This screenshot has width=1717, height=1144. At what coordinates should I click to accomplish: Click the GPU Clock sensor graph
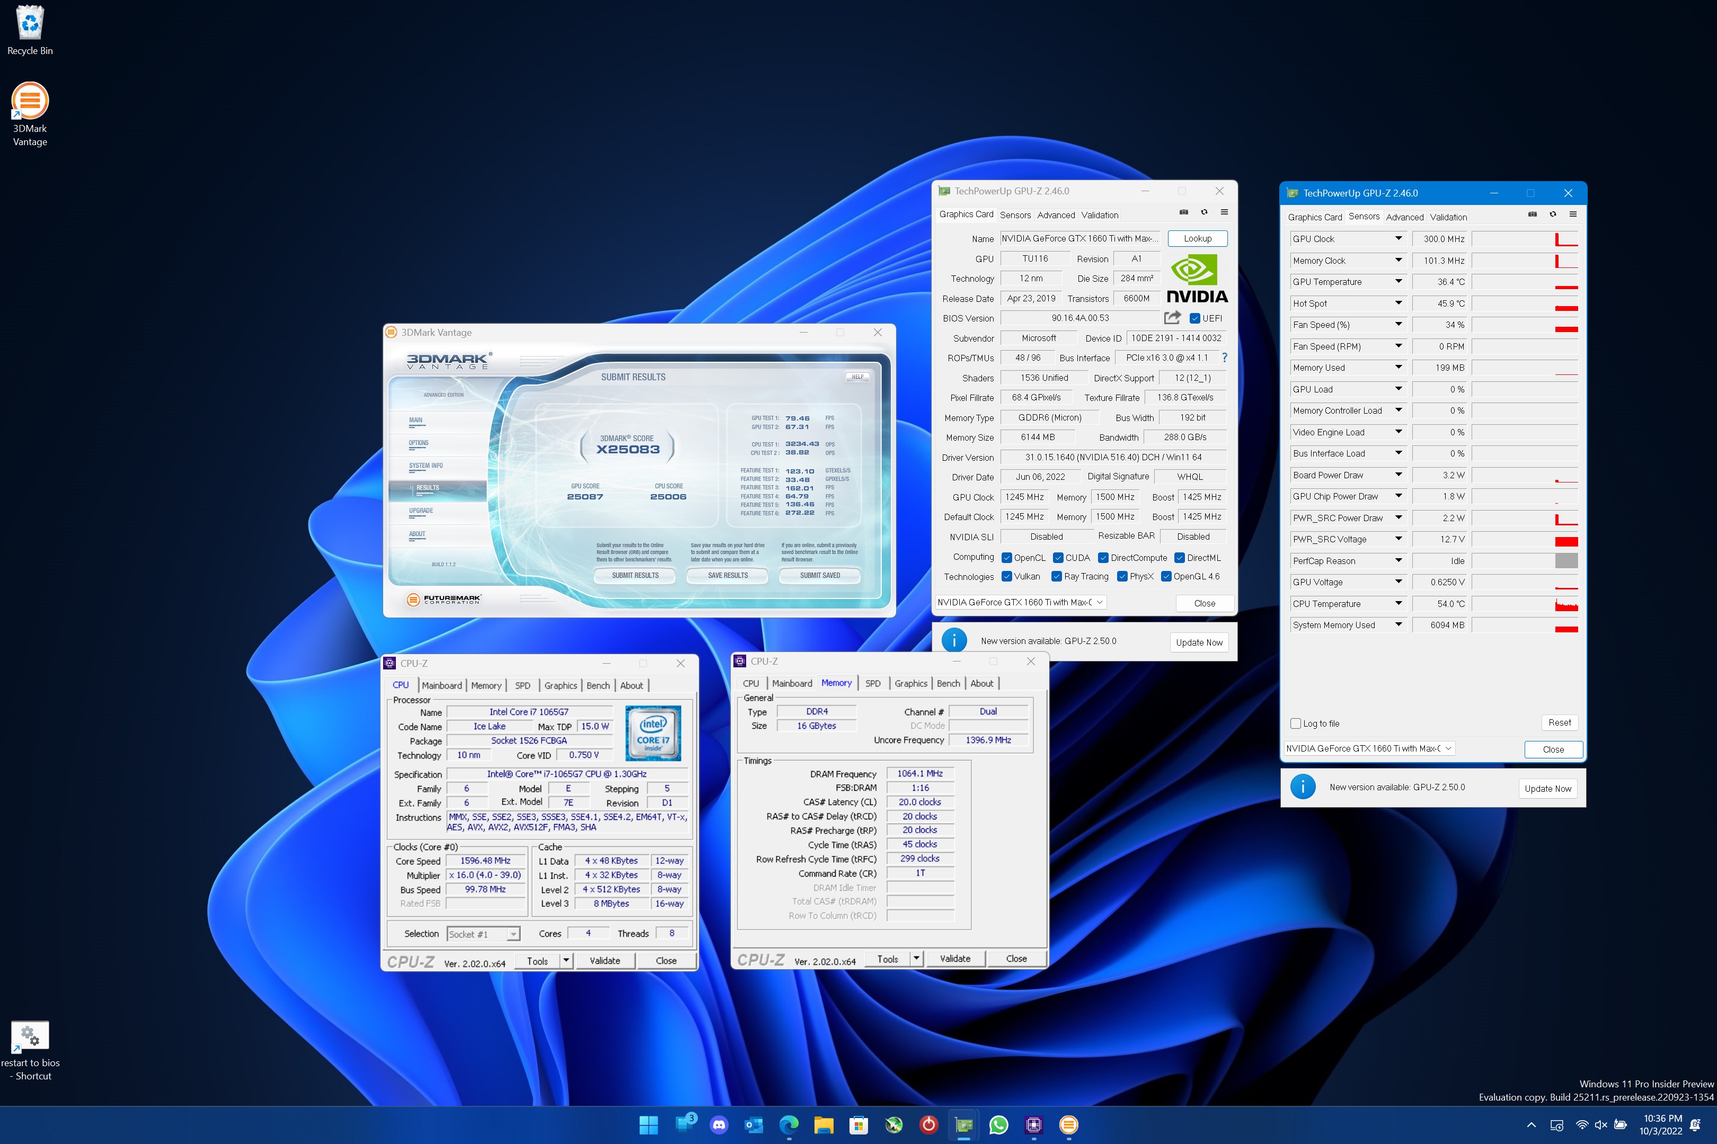click(x=1525, y=238)
